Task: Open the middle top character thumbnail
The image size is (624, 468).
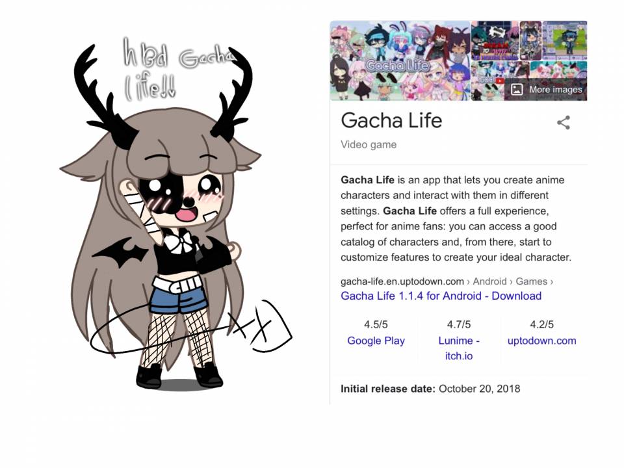Action: [530, 40]
